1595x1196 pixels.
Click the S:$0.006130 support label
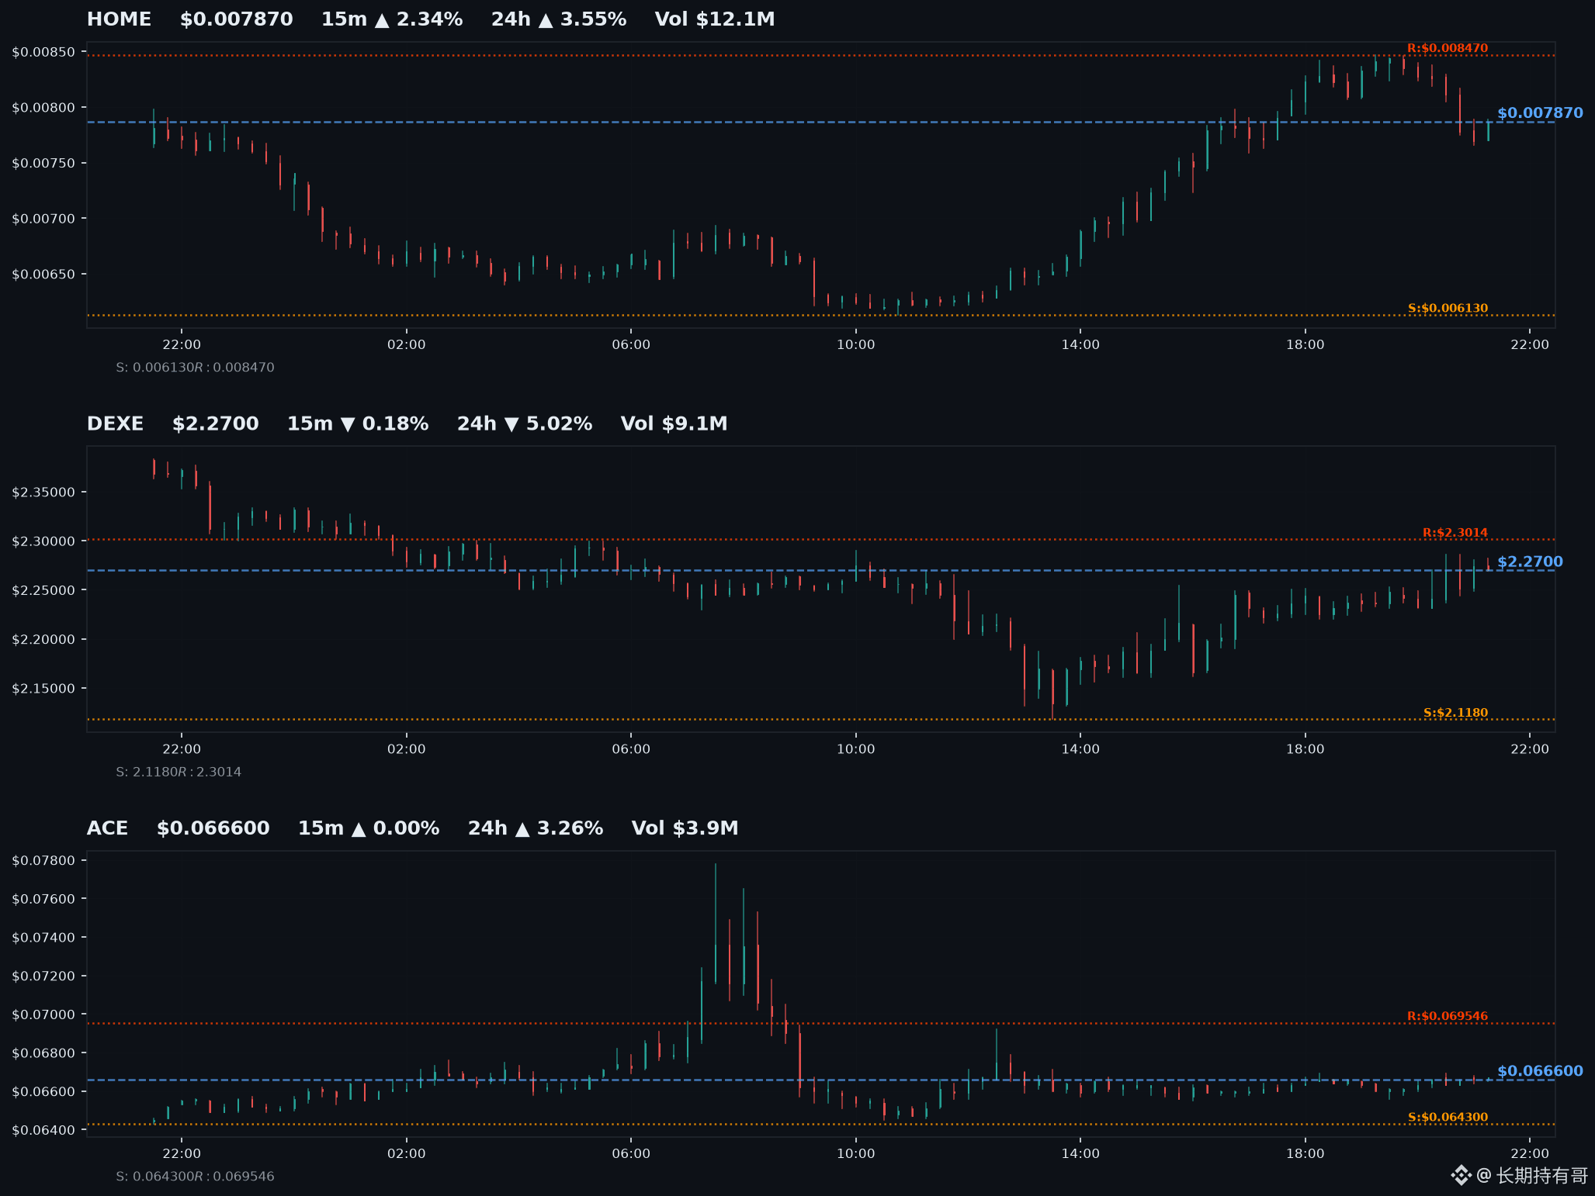tap(1448, 308)
